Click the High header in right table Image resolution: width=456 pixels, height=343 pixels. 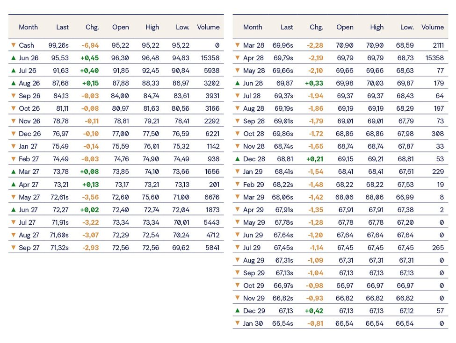377,27
